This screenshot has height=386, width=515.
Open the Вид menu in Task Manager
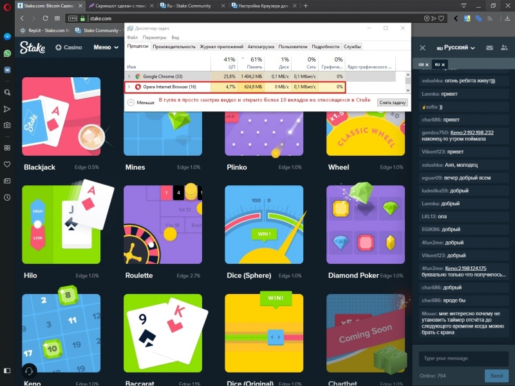click(x=175, y=37)
